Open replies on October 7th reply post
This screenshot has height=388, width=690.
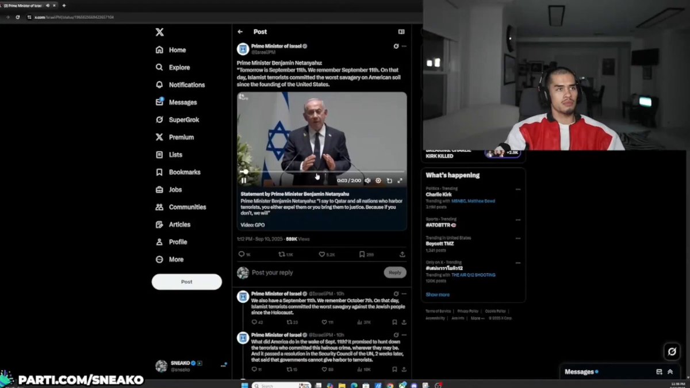click(257, 322)
